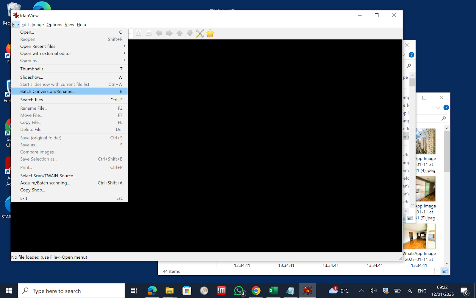
Task: Open the Edit menu
Action: pos(25,24)
